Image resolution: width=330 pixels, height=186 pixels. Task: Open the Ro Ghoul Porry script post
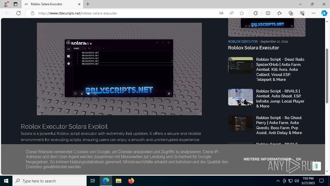pos(279,125)
